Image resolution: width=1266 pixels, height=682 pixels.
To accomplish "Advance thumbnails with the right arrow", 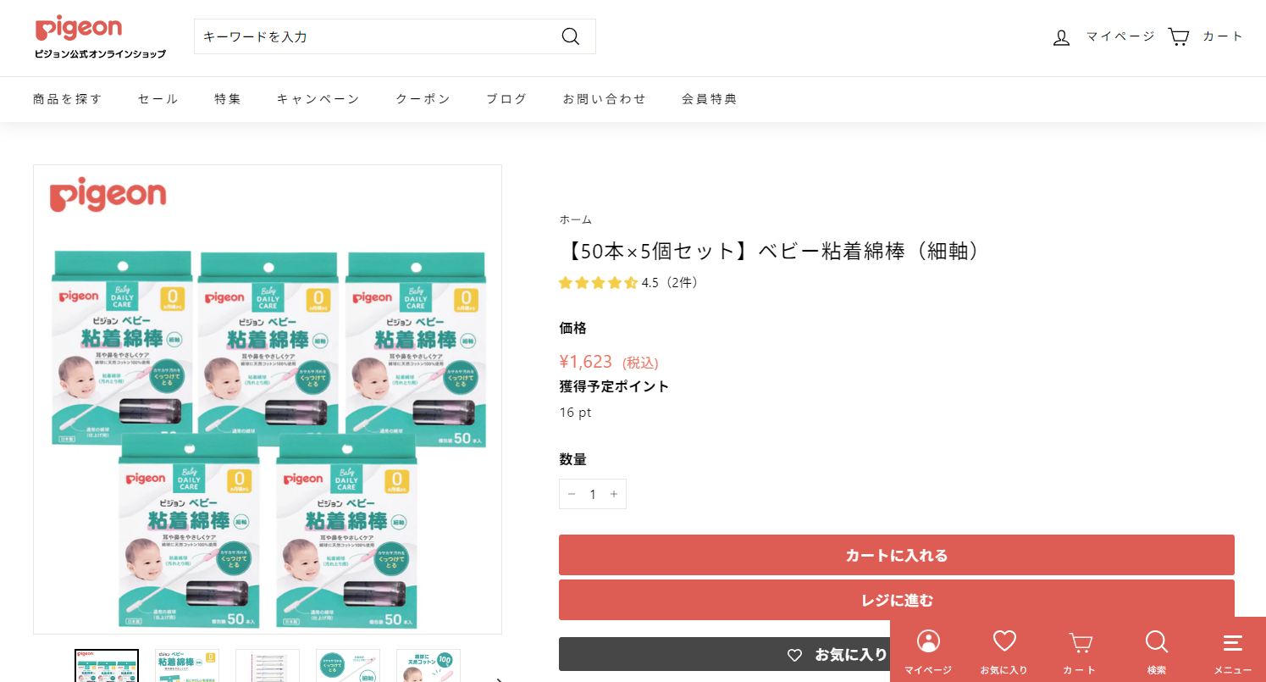I will pos(500,678).
